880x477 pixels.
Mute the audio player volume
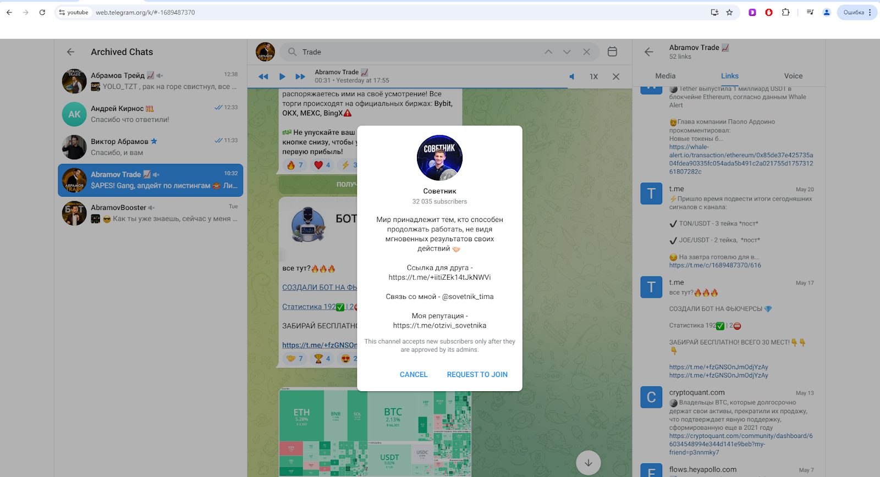click(x=572, y=76)
